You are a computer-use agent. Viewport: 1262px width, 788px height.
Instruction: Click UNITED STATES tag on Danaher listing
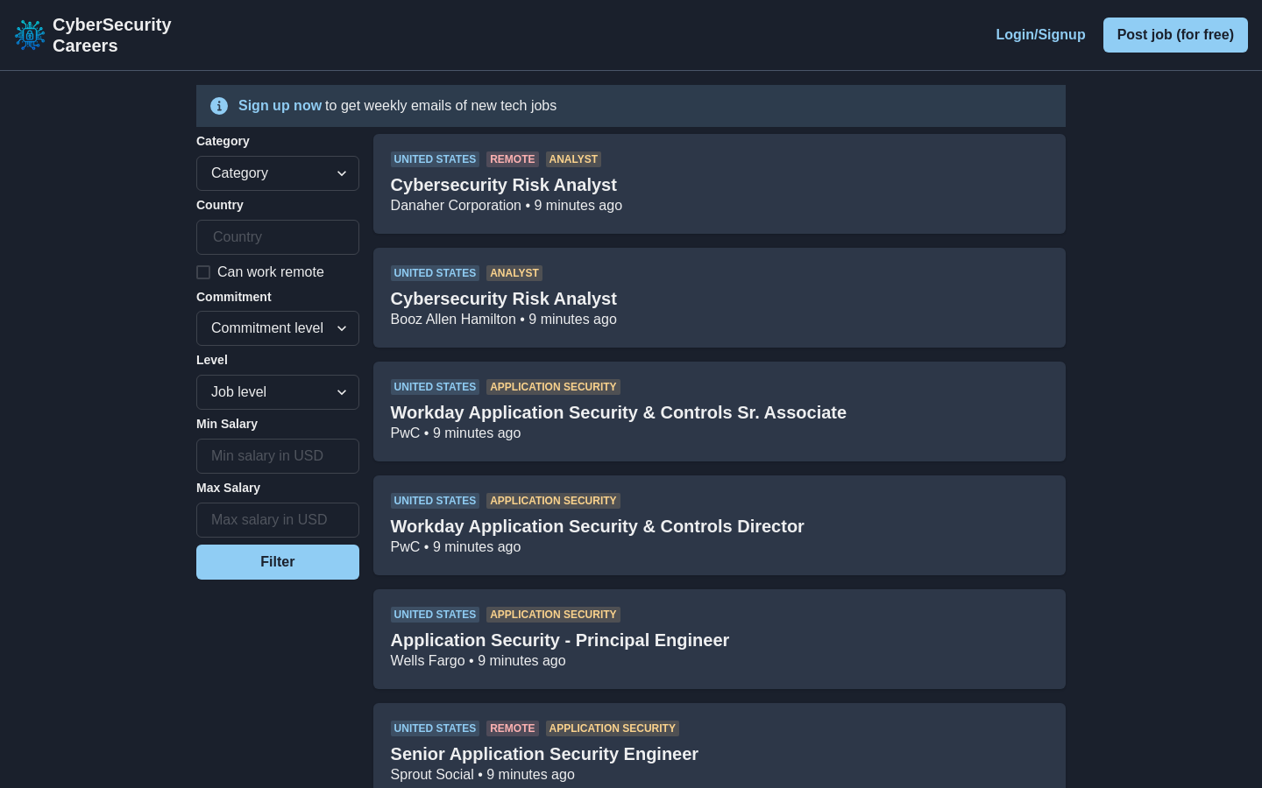click(x=435, y=159)
